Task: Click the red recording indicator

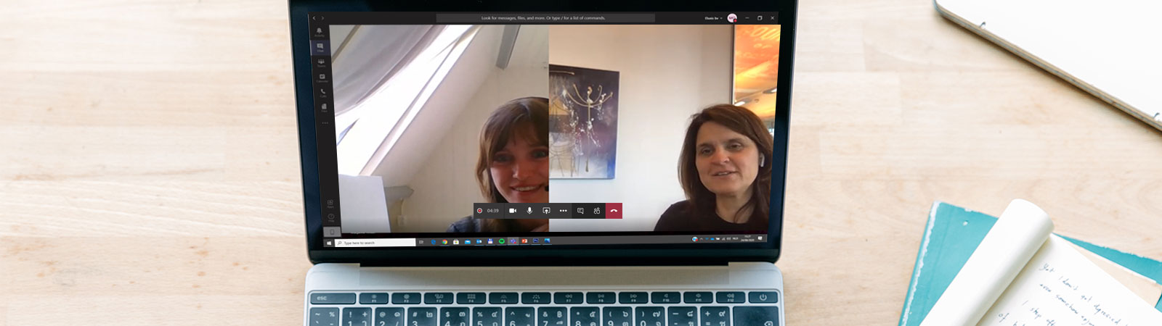Action: (479, 211)
